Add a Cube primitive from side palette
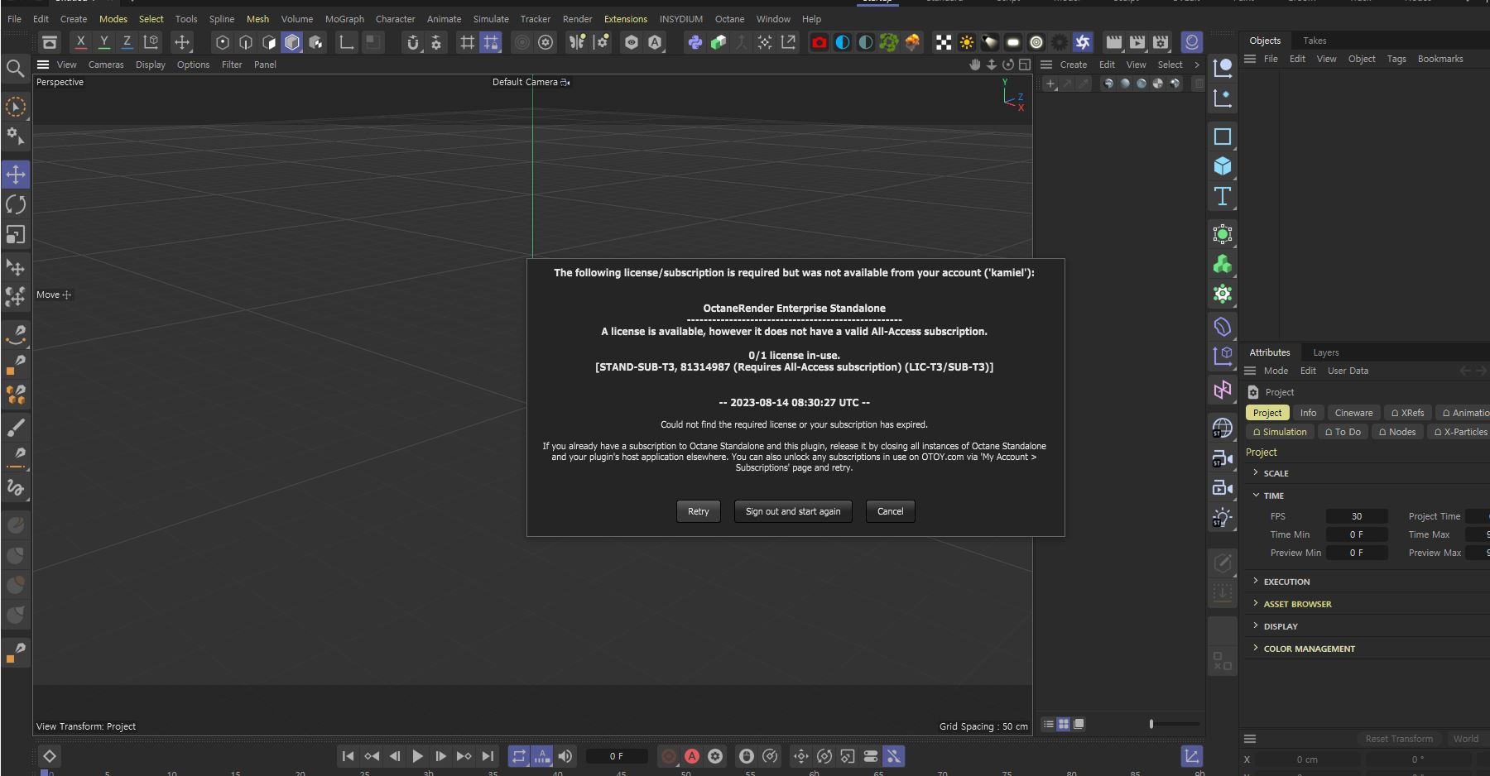Viewport: 1490px width, 776px height. tap(1223, 166)
